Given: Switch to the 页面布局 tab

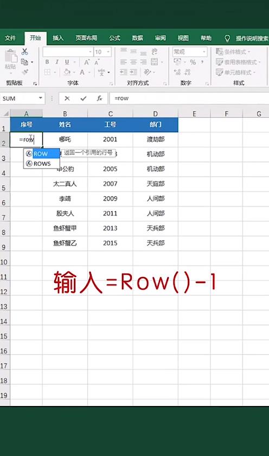Looking at the screenshot, I should pyautogui.click(x=86, y=38).
